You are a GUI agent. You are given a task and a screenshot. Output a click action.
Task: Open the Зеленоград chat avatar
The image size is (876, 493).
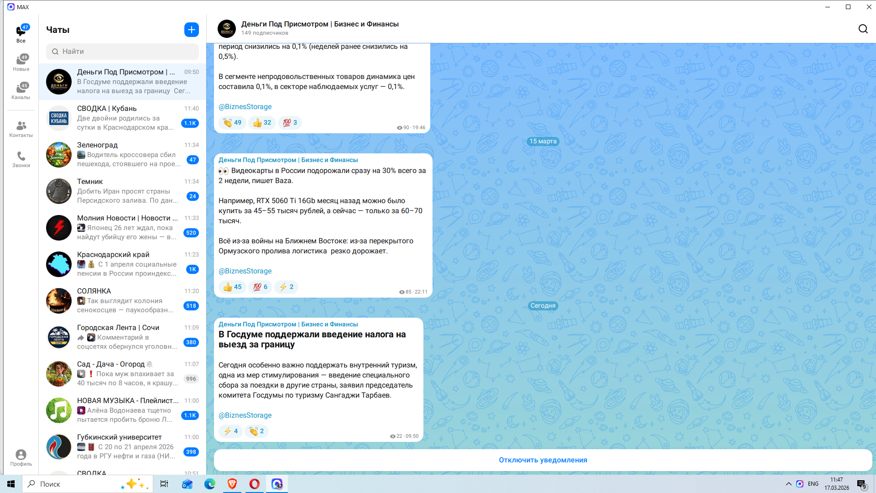point(59,155)
